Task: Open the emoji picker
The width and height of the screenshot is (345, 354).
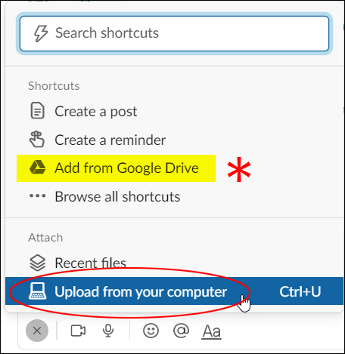Action: tap(151, 331)
